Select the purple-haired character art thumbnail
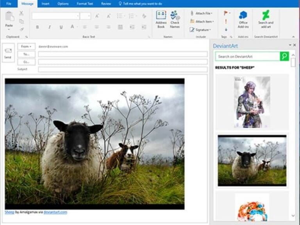The image size is (300, 225). pyautogui.click(x=252, y=102)
